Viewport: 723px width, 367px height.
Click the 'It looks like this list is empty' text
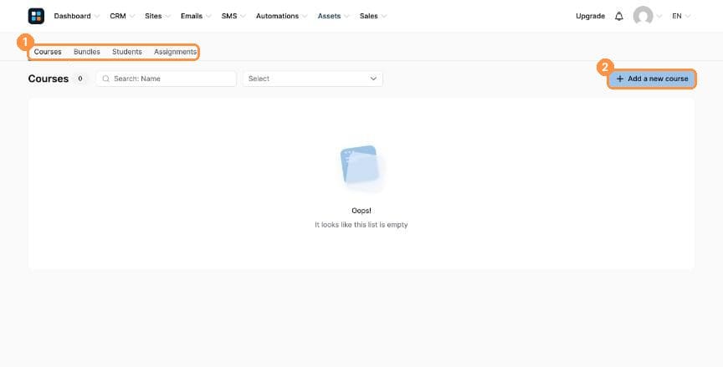click(x=361, y=225)
